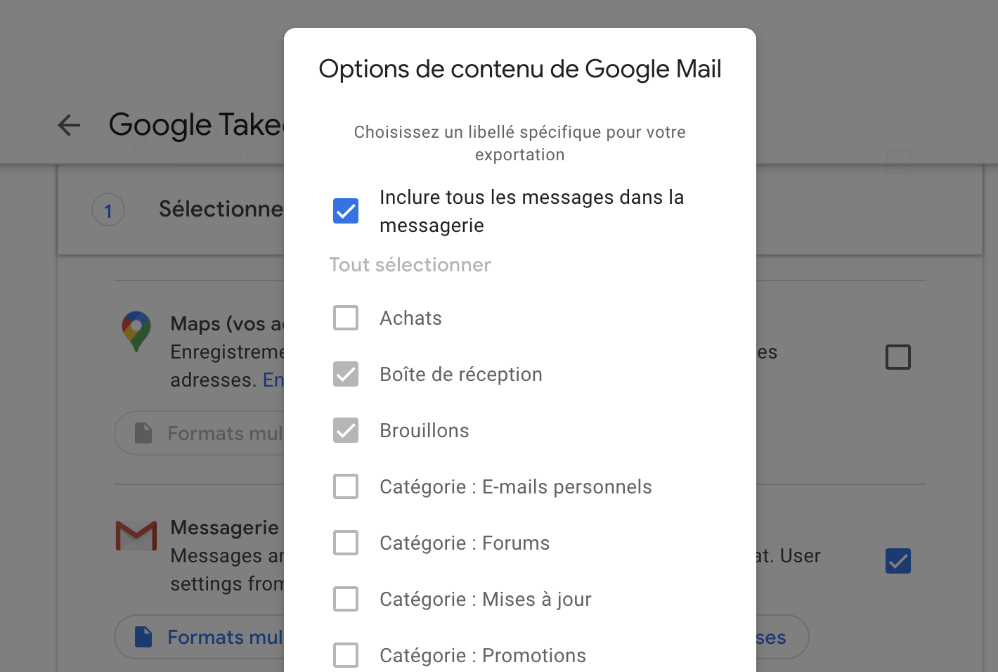The width and height of the screenshot is (998, 672).
Task: Click the step 1 circle icon
Action: pos(108,210)
